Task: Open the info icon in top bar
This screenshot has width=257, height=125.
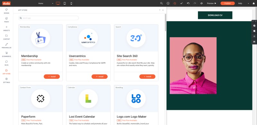Action: [168, 3]
